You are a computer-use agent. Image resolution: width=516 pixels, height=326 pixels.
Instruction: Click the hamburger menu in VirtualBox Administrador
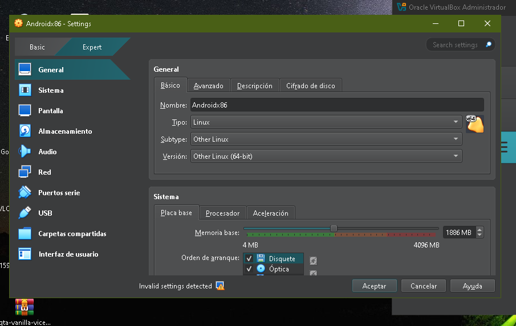[504, 147]
